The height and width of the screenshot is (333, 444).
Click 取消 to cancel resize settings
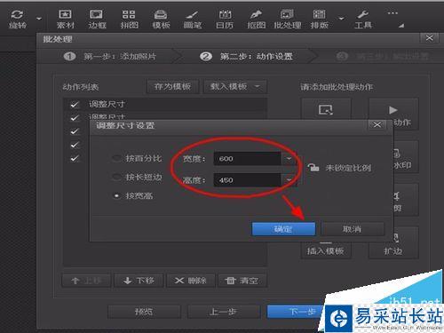(x=353, y=229)
